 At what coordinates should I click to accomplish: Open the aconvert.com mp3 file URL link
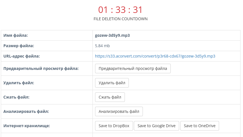[155, 56]
